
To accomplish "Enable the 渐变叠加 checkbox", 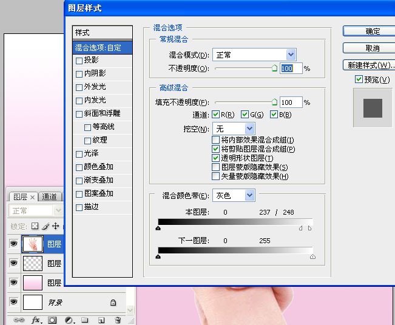I will click(x=79, y=181).
